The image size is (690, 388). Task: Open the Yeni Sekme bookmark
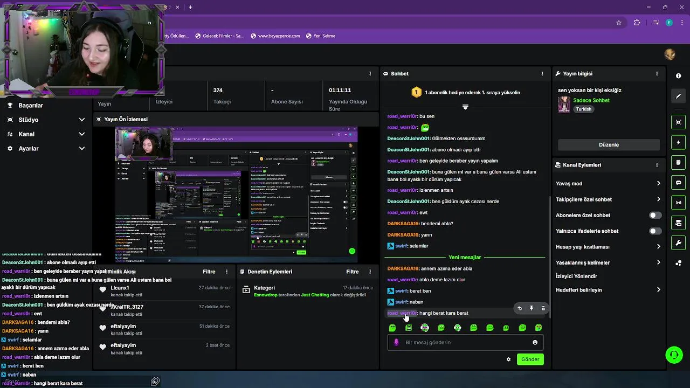coord(321,36)
